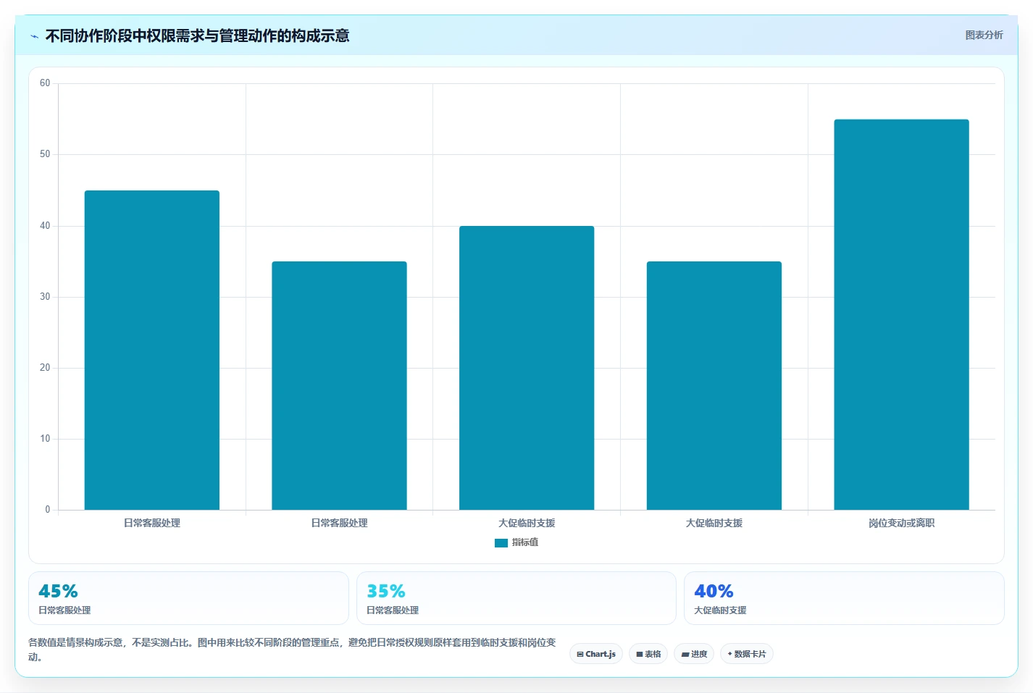Select the 数据卡片 tag pill
Screen dimensions: 1033x693
pyautogui.click(x=747, y=654)
